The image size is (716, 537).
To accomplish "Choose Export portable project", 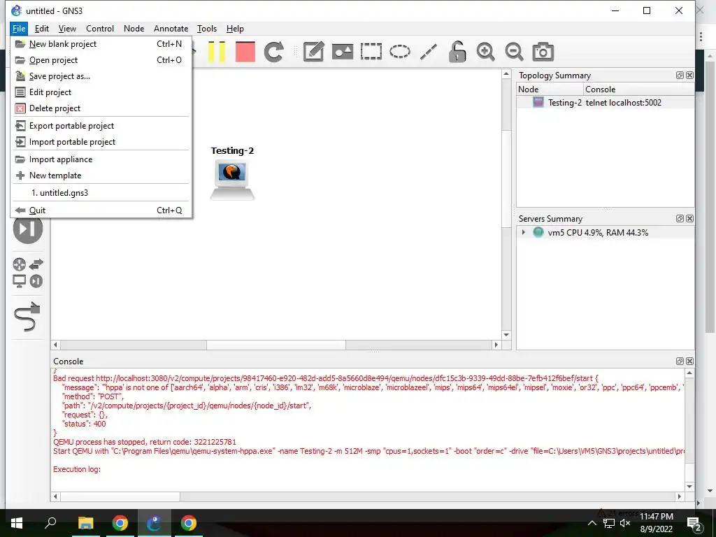I will point(101,126).
